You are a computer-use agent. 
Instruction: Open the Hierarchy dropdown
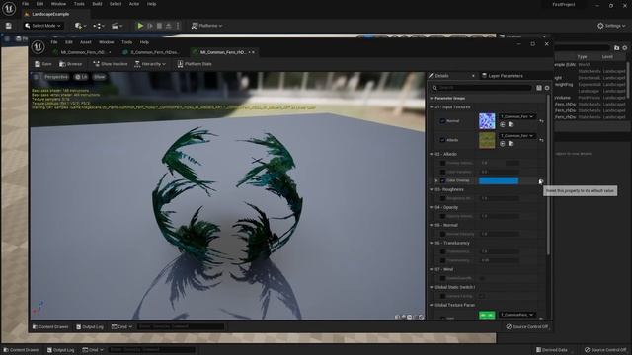[x=150, y=64]
